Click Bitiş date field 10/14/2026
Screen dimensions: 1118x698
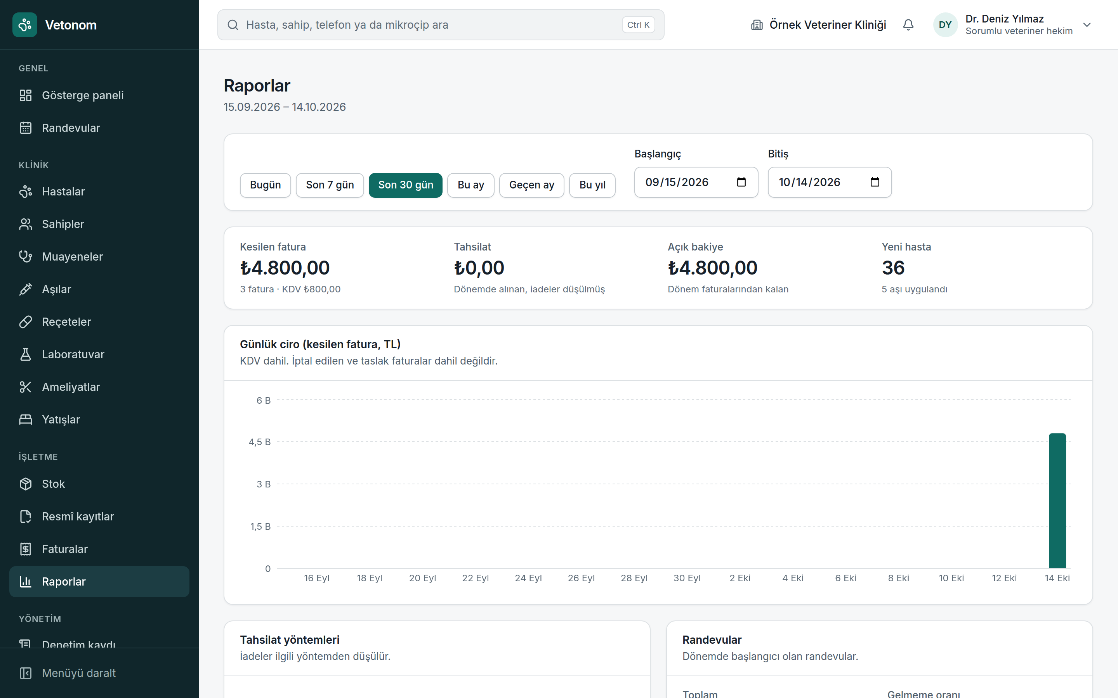tap(830, 182)
